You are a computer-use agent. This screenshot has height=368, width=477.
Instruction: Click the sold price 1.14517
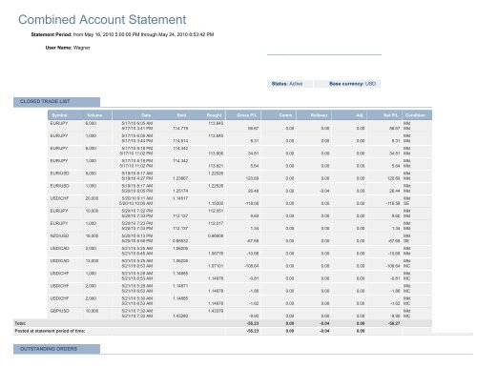pyautogui.click(x=180, y=198)
